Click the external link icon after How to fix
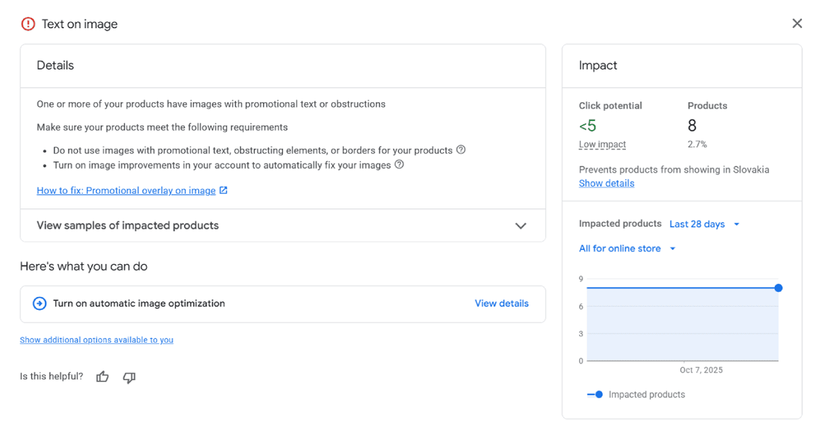The image size is (826, 425). coord(223,191)
